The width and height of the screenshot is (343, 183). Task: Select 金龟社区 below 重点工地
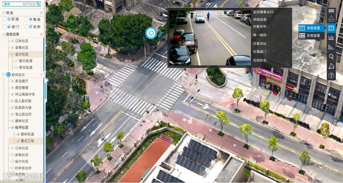22,155
